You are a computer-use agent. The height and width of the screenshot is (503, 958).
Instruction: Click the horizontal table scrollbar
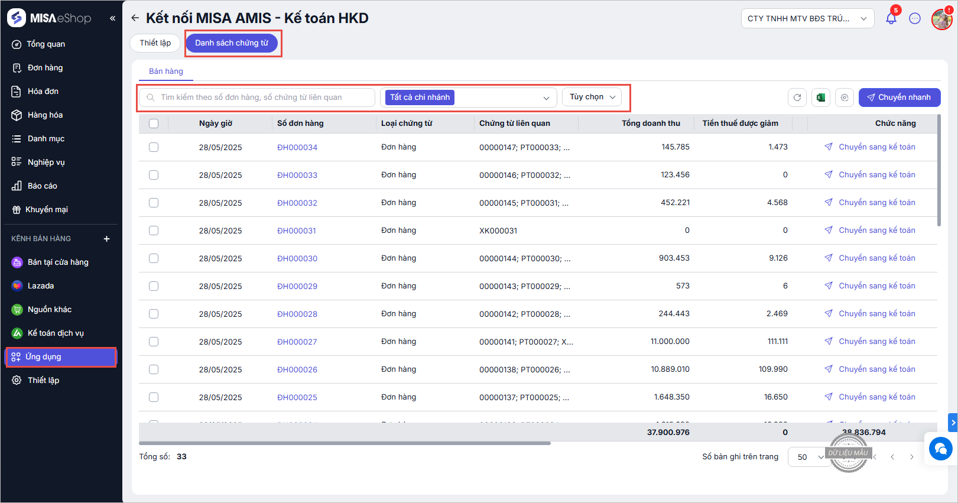(345, 443)
